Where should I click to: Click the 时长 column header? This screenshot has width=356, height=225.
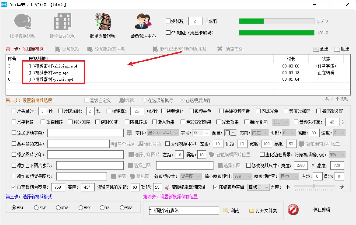pos(291,59)
